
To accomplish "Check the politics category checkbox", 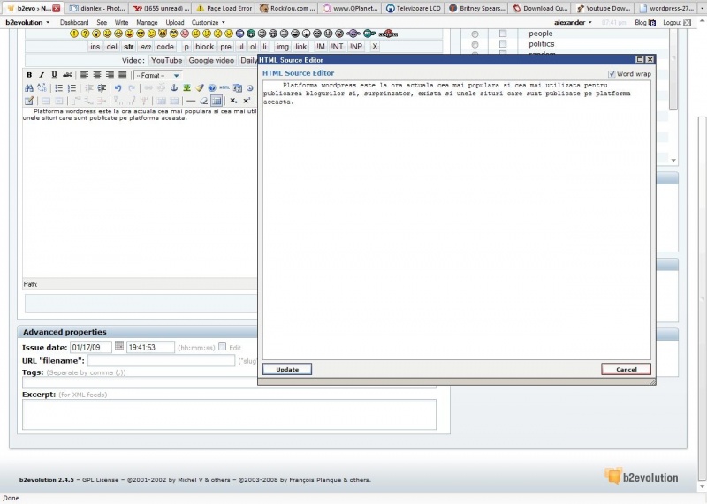I will [x=503, y=43].
